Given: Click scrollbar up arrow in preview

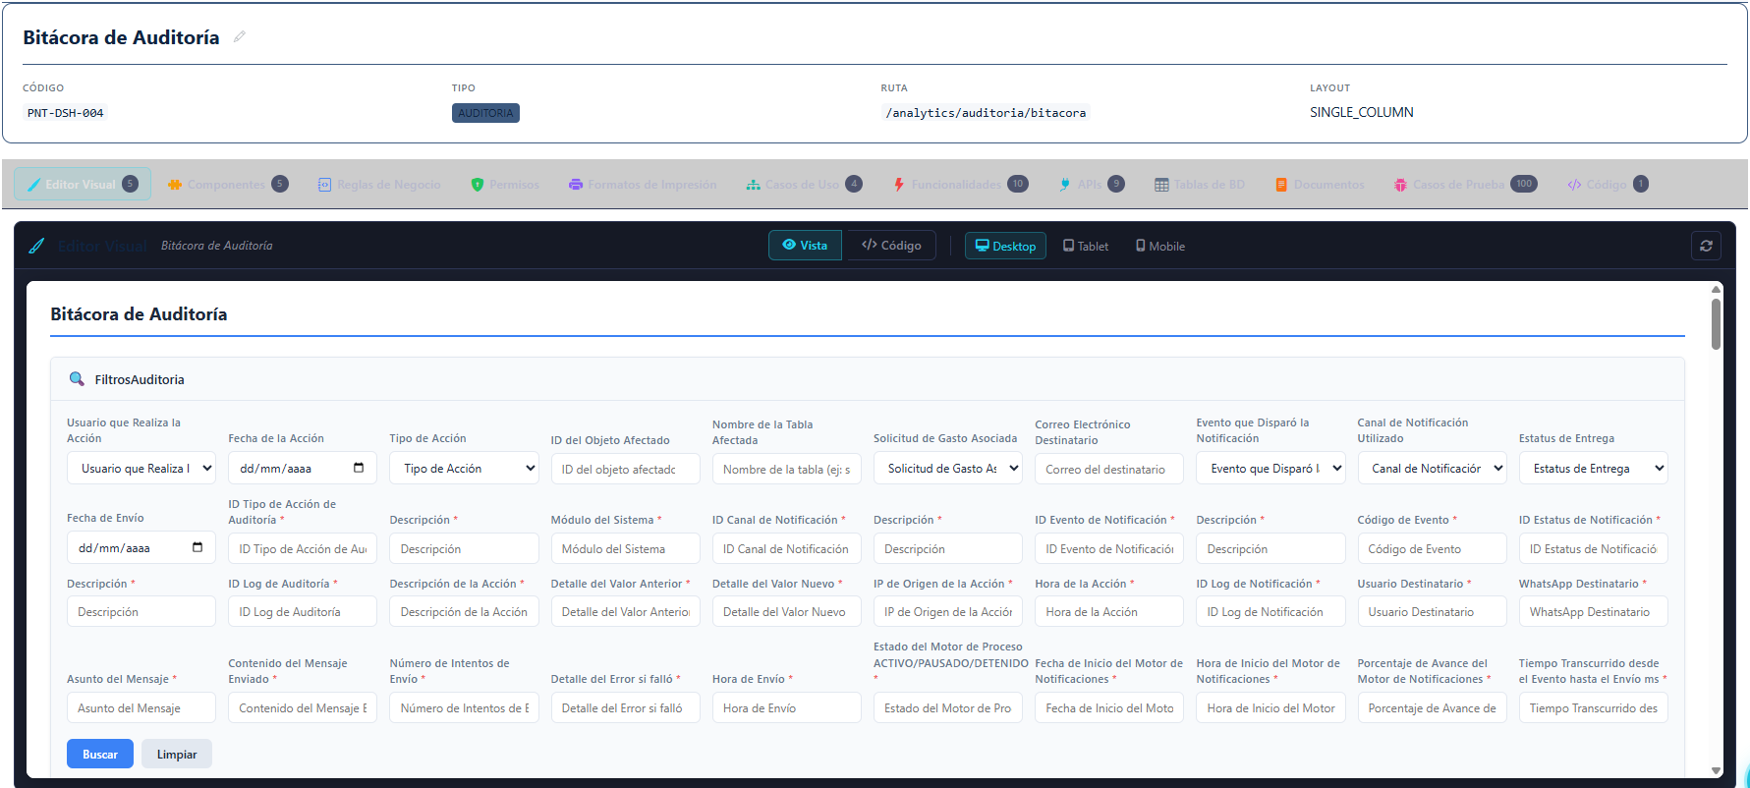Looking at the screenshot, I should tap(1716, 289).
